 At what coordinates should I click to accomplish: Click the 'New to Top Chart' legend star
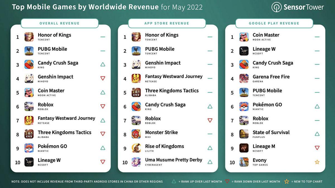[x=286, y=181]
